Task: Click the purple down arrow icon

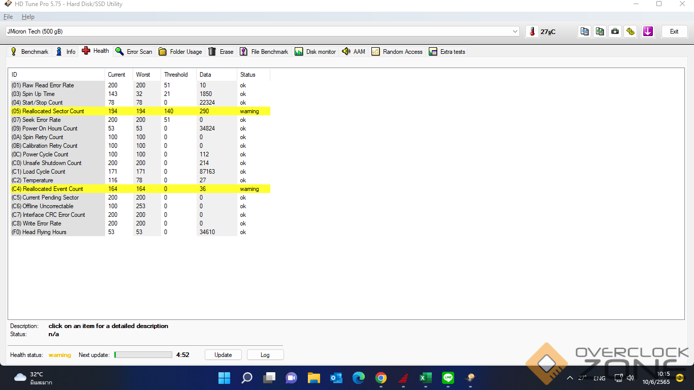Action: pos(648,31)
